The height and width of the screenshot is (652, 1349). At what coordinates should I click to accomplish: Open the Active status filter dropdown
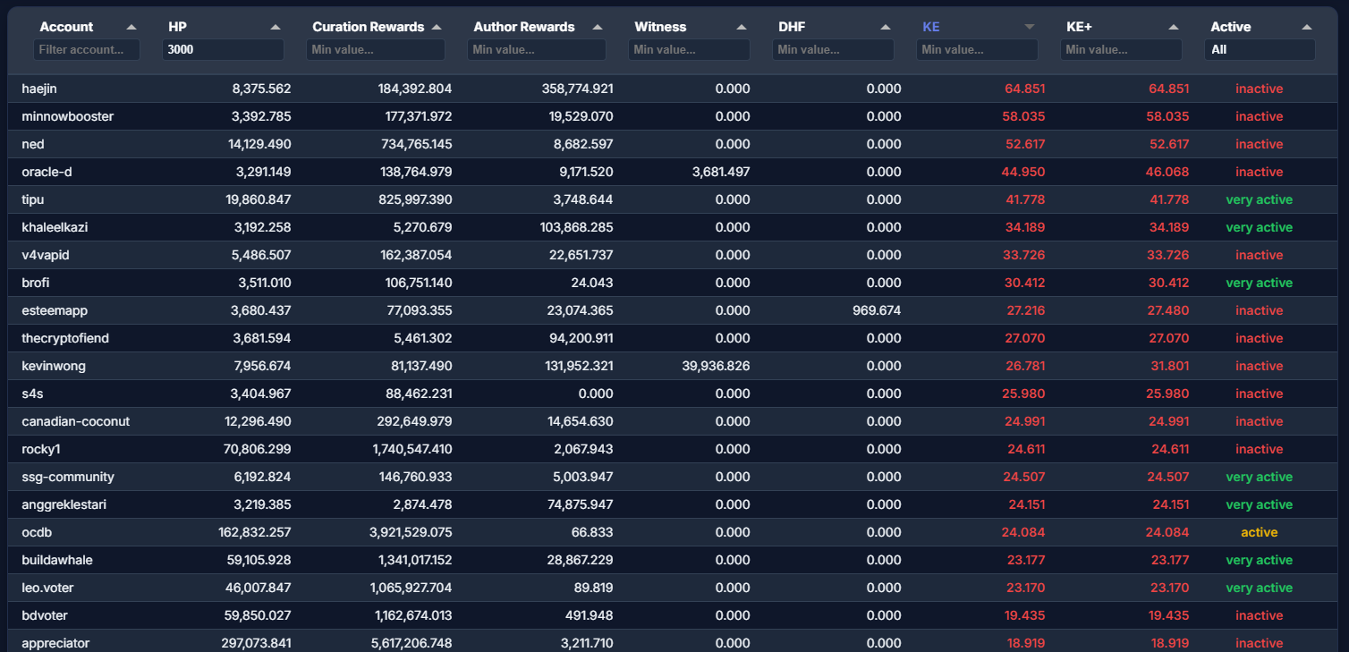click(x=1260, y=50)
